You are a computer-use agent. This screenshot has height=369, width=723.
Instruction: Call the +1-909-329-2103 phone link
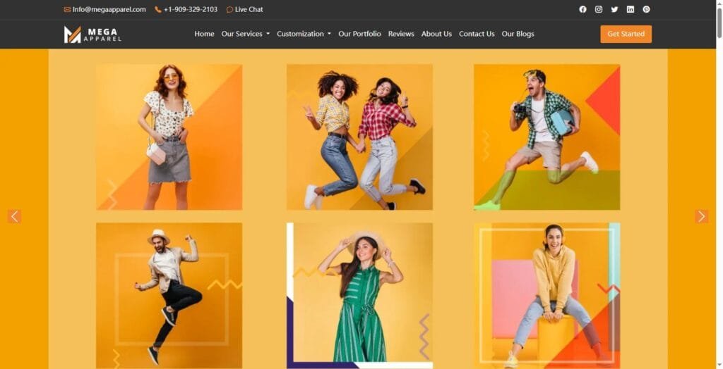[x=190, y=10]
